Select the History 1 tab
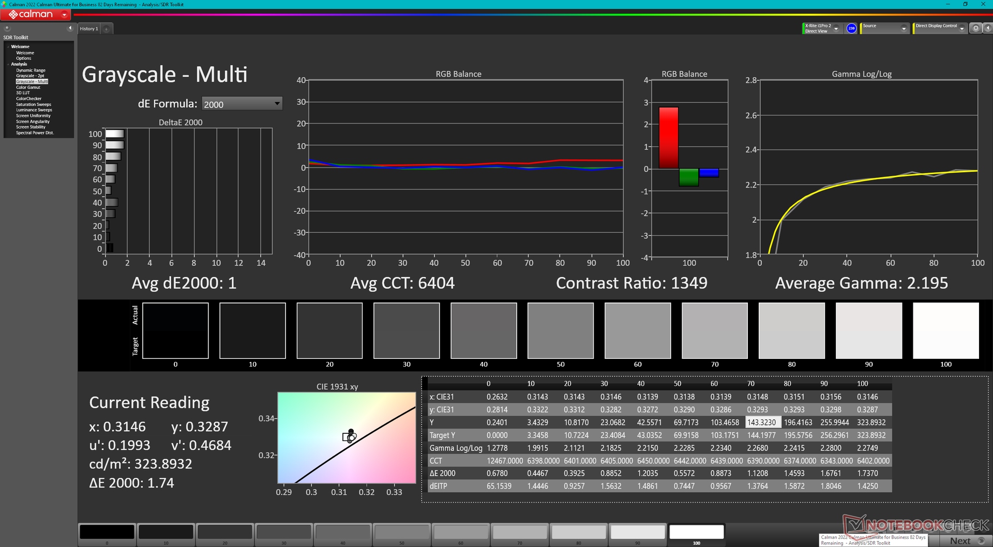This screenshot has width=993, height=547. pyautogui.click(x=89, y=29)
